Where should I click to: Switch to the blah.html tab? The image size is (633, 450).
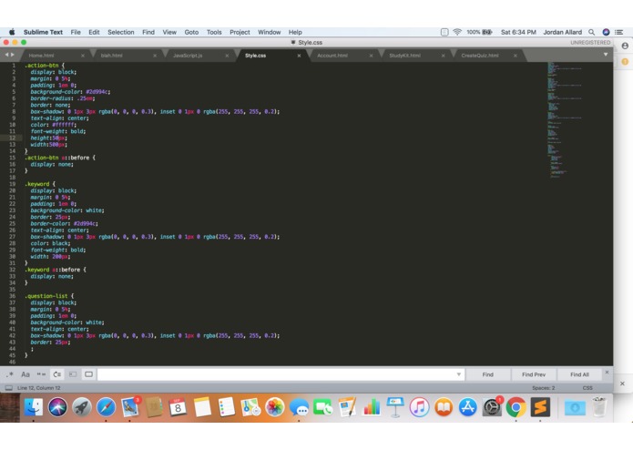click(x=111, y=56)
